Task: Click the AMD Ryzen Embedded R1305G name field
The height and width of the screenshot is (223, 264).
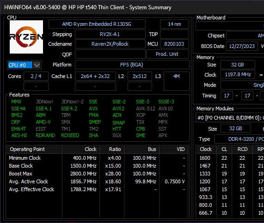Action: [97, 24]
